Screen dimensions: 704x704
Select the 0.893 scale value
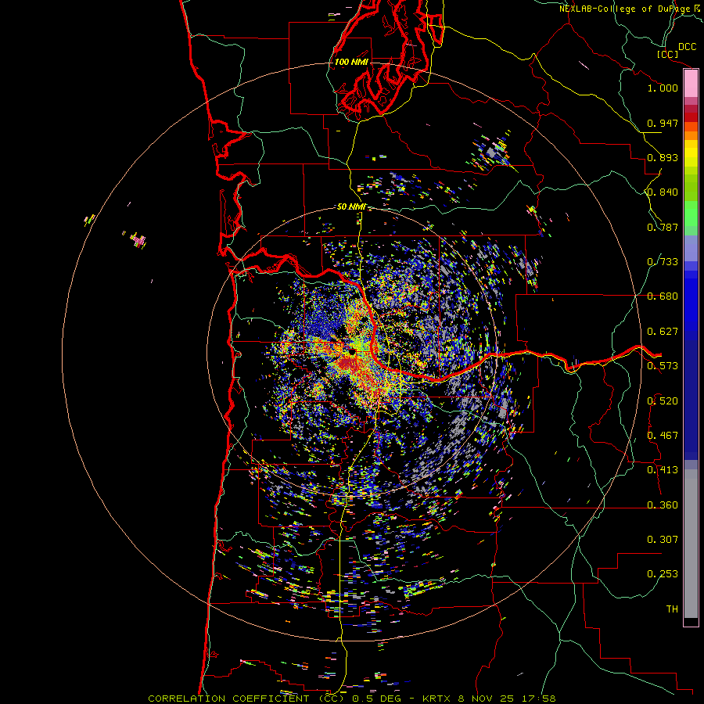pyautogui.click(x=663, y=157)
